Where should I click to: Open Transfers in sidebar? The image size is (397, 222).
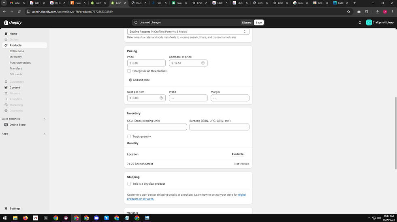[x=16, y=68]
